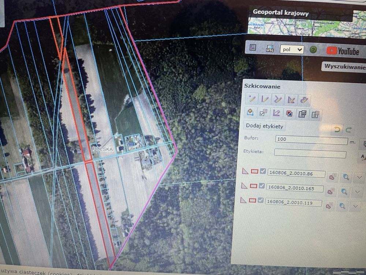Screen dimensions: 366x275
Task: Expand options for sketch 160806_2.0010.119
Action: coord(355,206)
